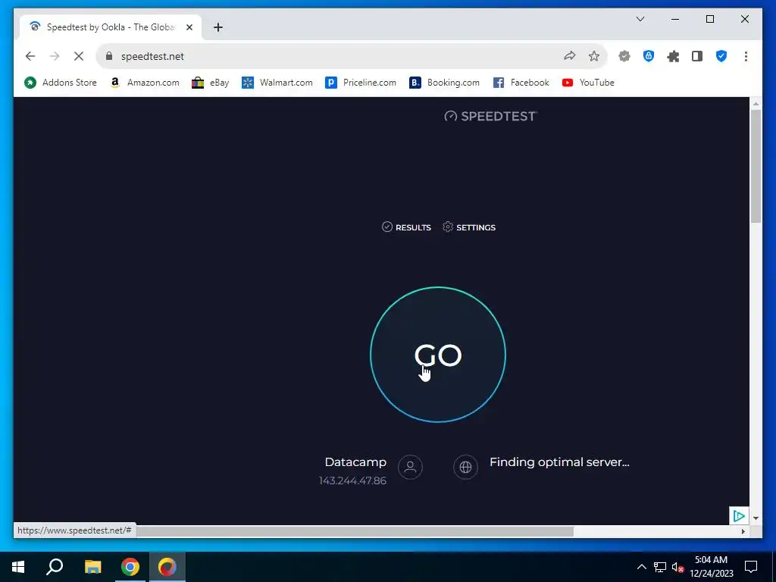Image resolution: width=776 pixels, height=582 pixels.
Task: Open the notification center
Action: click(751, 567)
